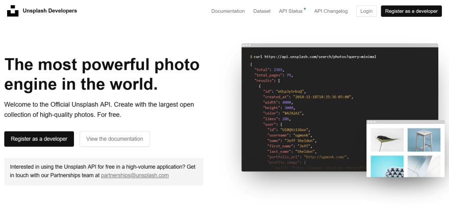Viewport: 449px width, 211px height.
Task: Select the white architectural lines thumbnail
Action: [x=424, y=166]
